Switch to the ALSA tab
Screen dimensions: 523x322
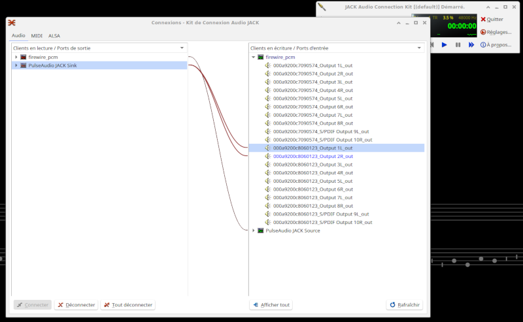coord(54,36)
